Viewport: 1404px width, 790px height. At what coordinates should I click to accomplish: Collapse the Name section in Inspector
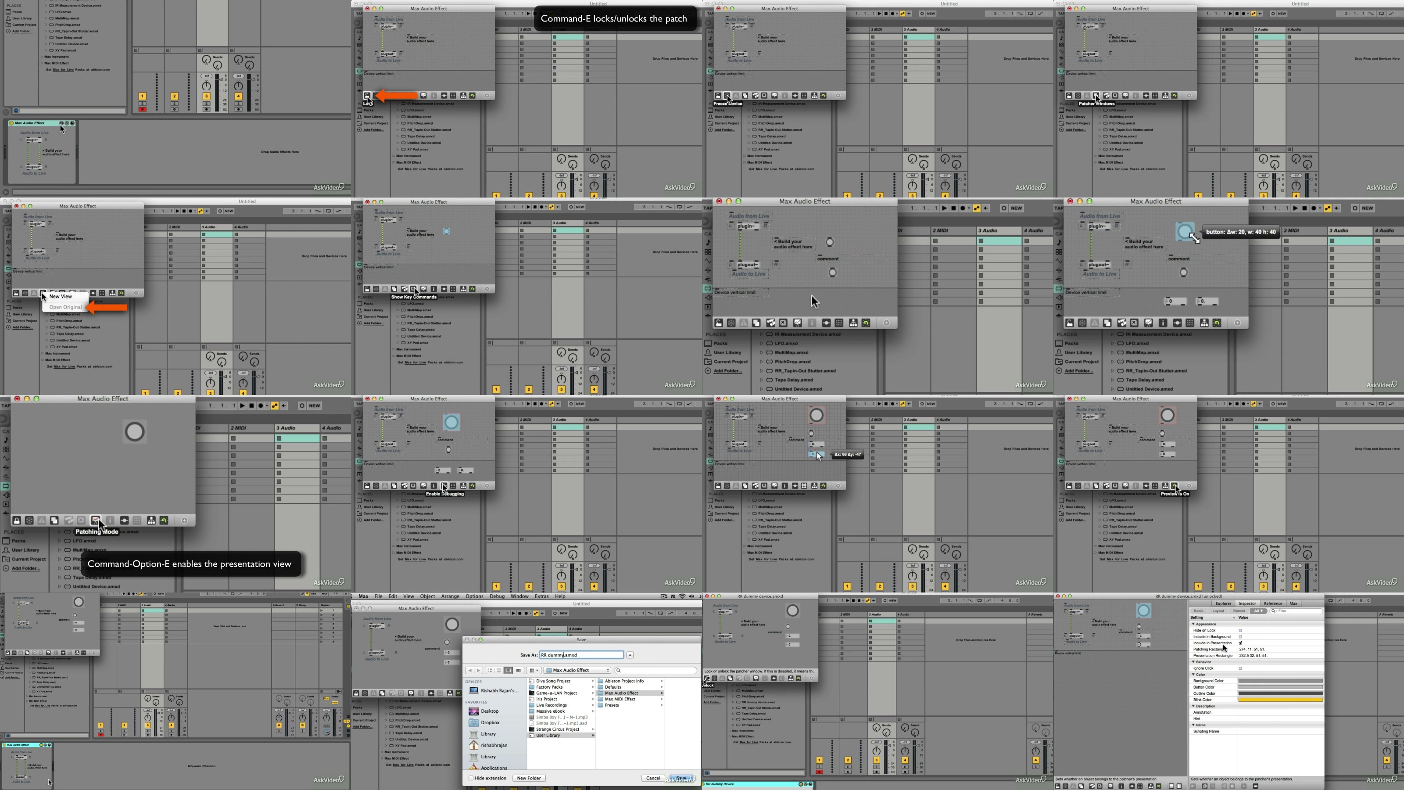[x=1193, y=725]
